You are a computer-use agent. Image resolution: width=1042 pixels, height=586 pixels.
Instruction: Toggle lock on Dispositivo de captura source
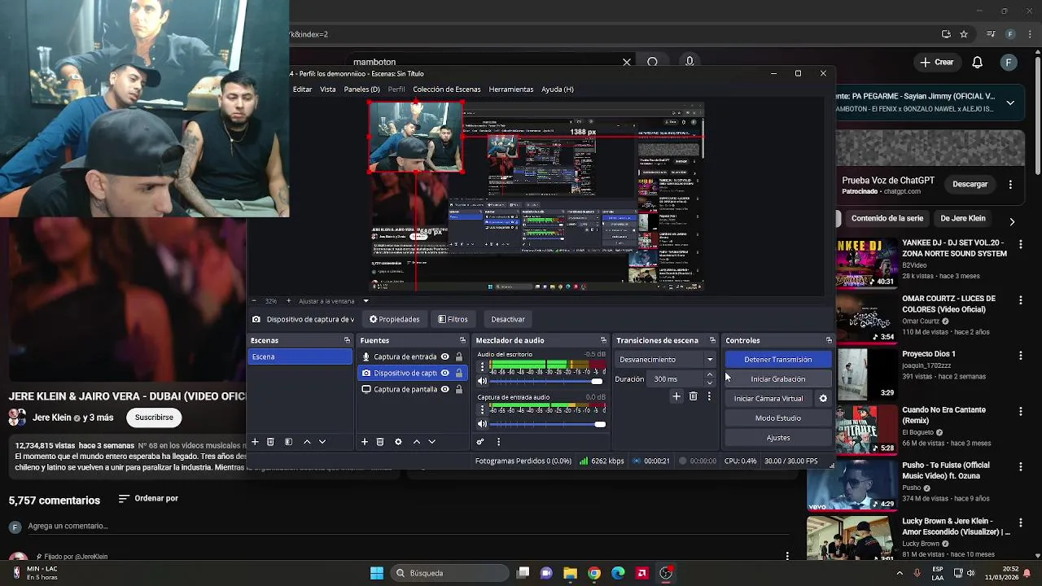[x=459, y=373]
